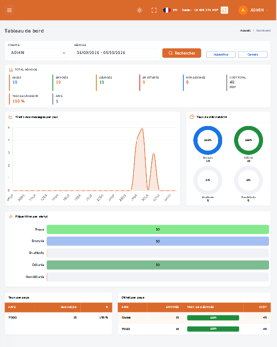
Task: Refresh the balance with the white refresh icon
Action: 224,10
